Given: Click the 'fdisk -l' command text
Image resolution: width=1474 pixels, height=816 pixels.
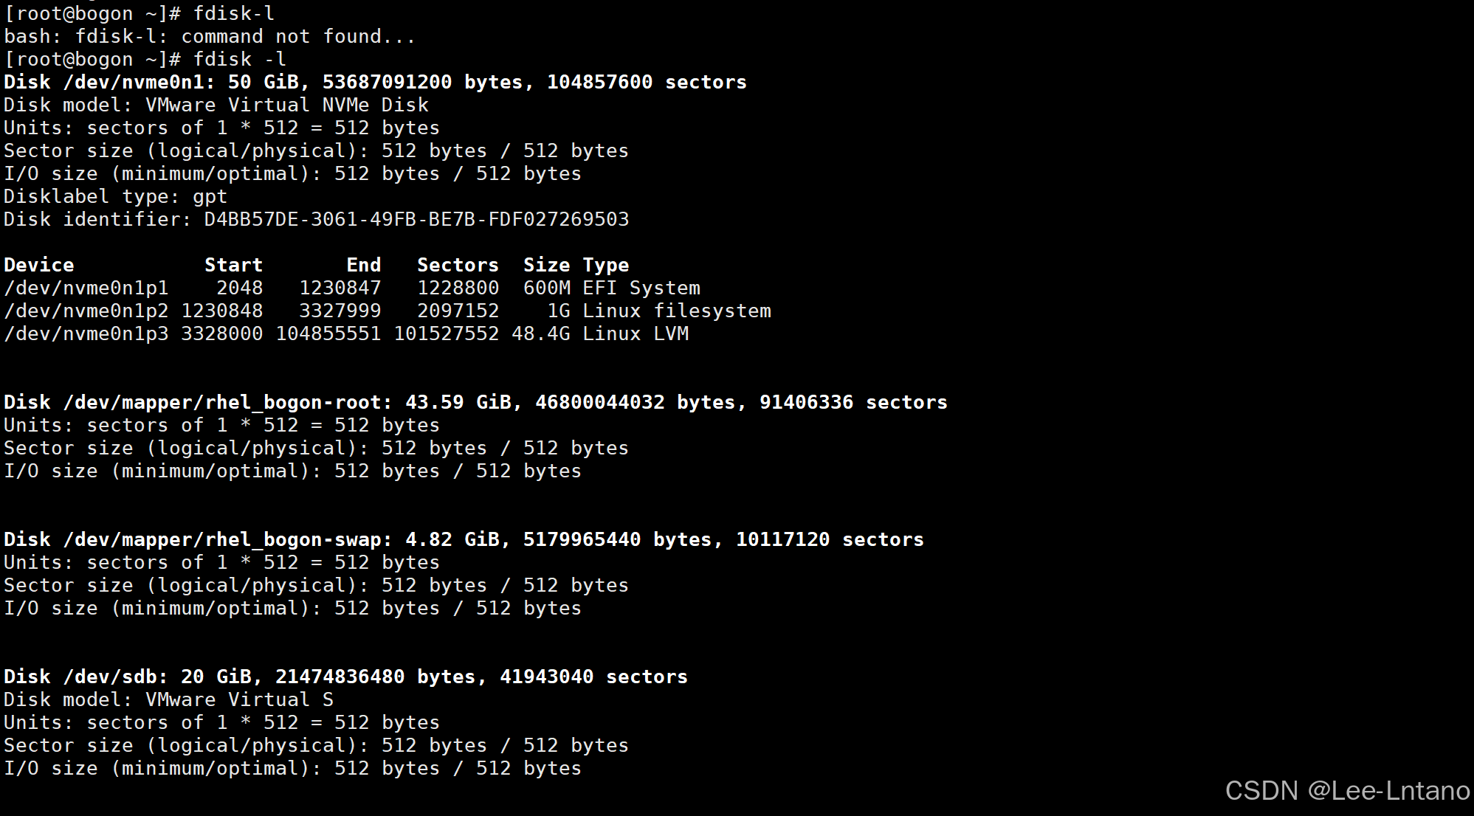Looking at the screenshot, I should (239, 60).
